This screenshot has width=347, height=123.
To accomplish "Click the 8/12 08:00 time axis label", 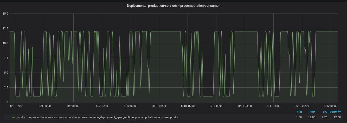I will click(x=331, y=106).
